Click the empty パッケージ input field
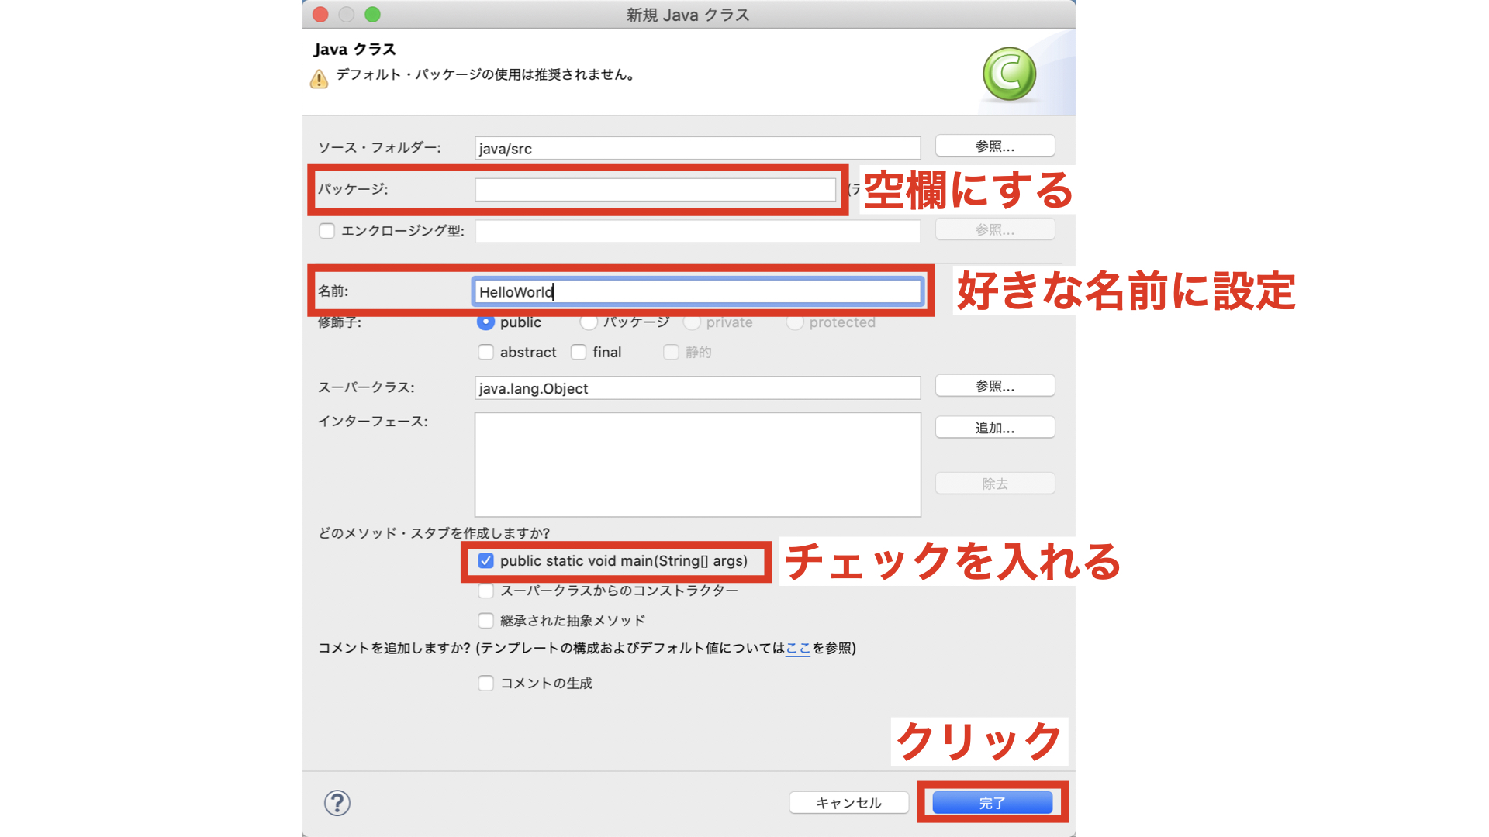 655,190
